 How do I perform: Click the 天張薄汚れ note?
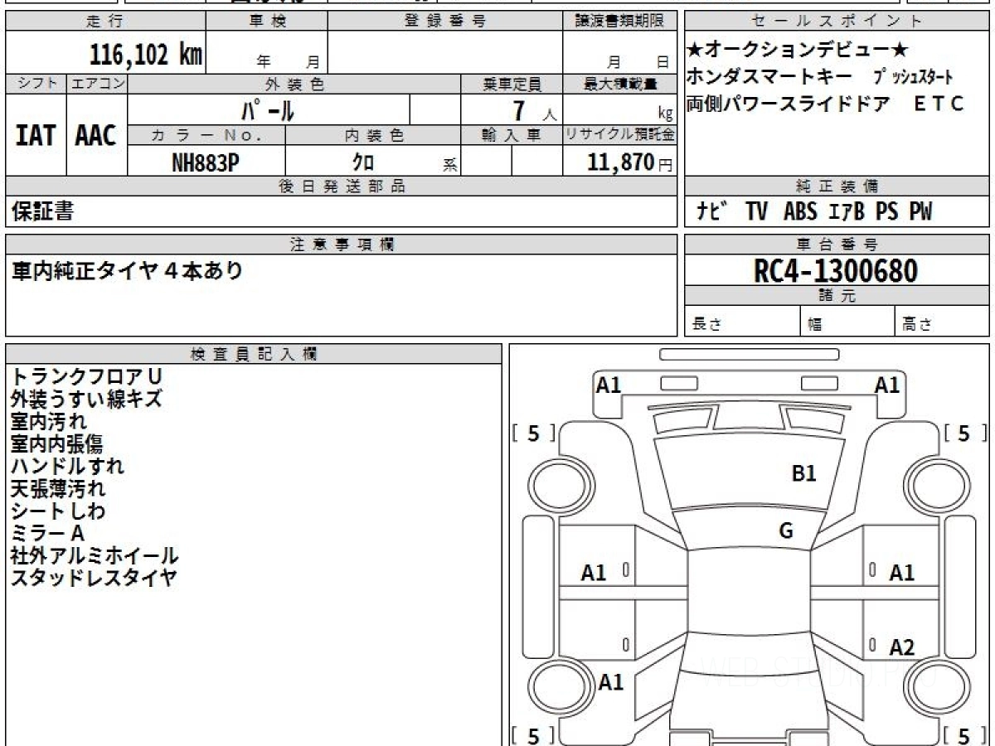pyautogui.click(x=58, y=489)
